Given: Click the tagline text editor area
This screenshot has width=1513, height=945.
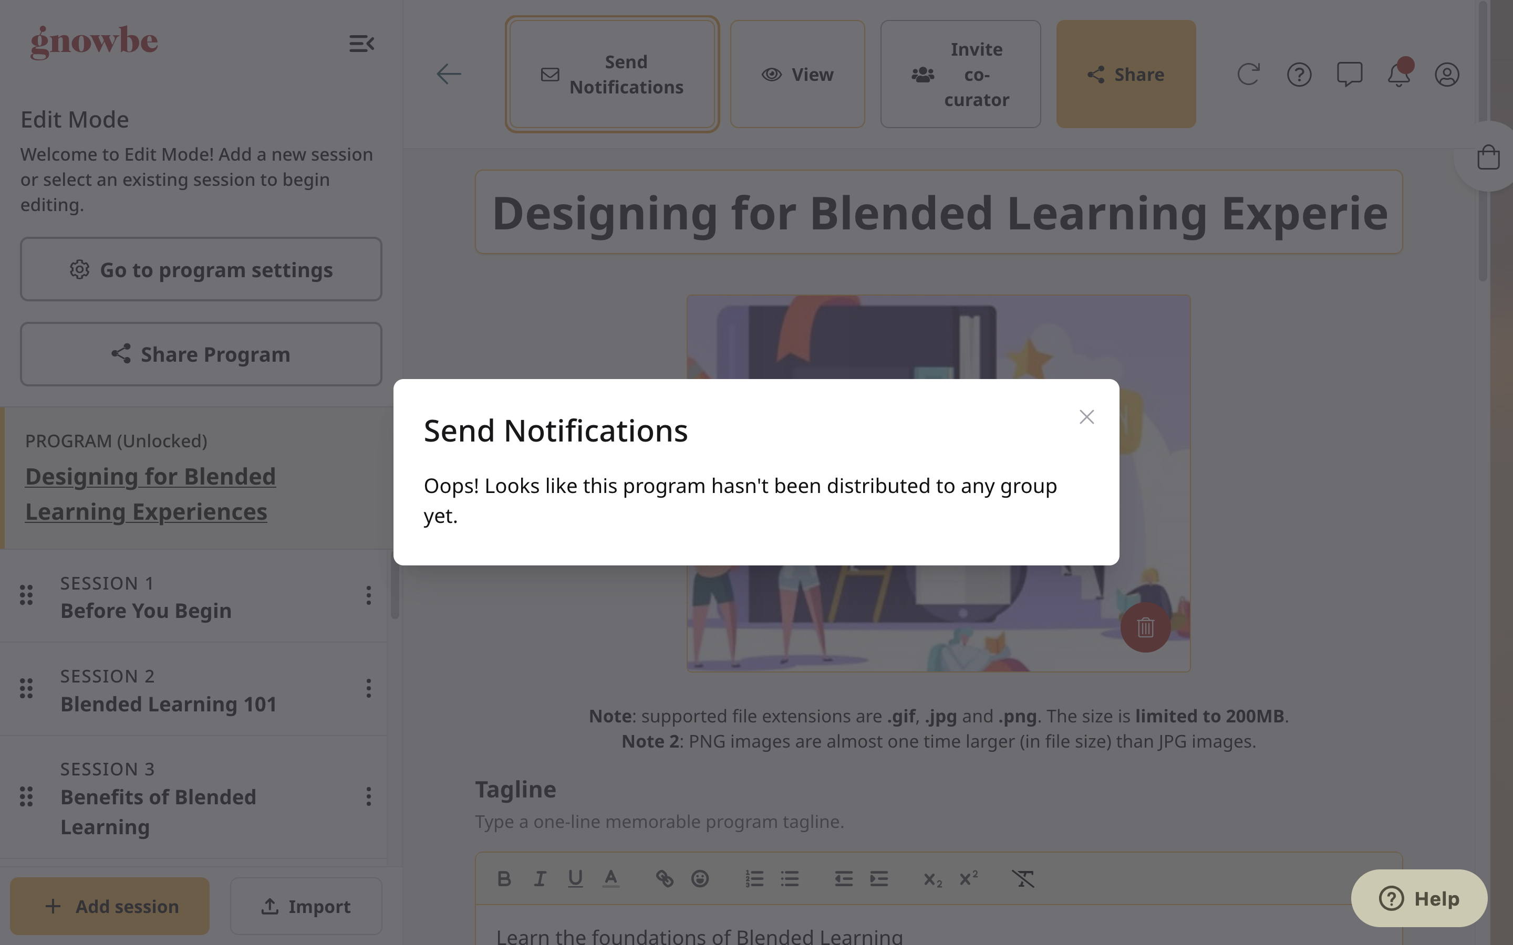Looking at the screenshot, I should (x=938, y=926).
